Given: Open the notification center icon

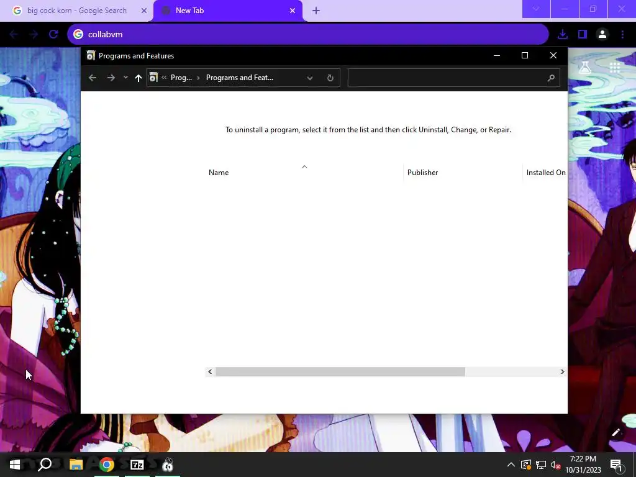Looking at the screenshot, I should [617, 465].
